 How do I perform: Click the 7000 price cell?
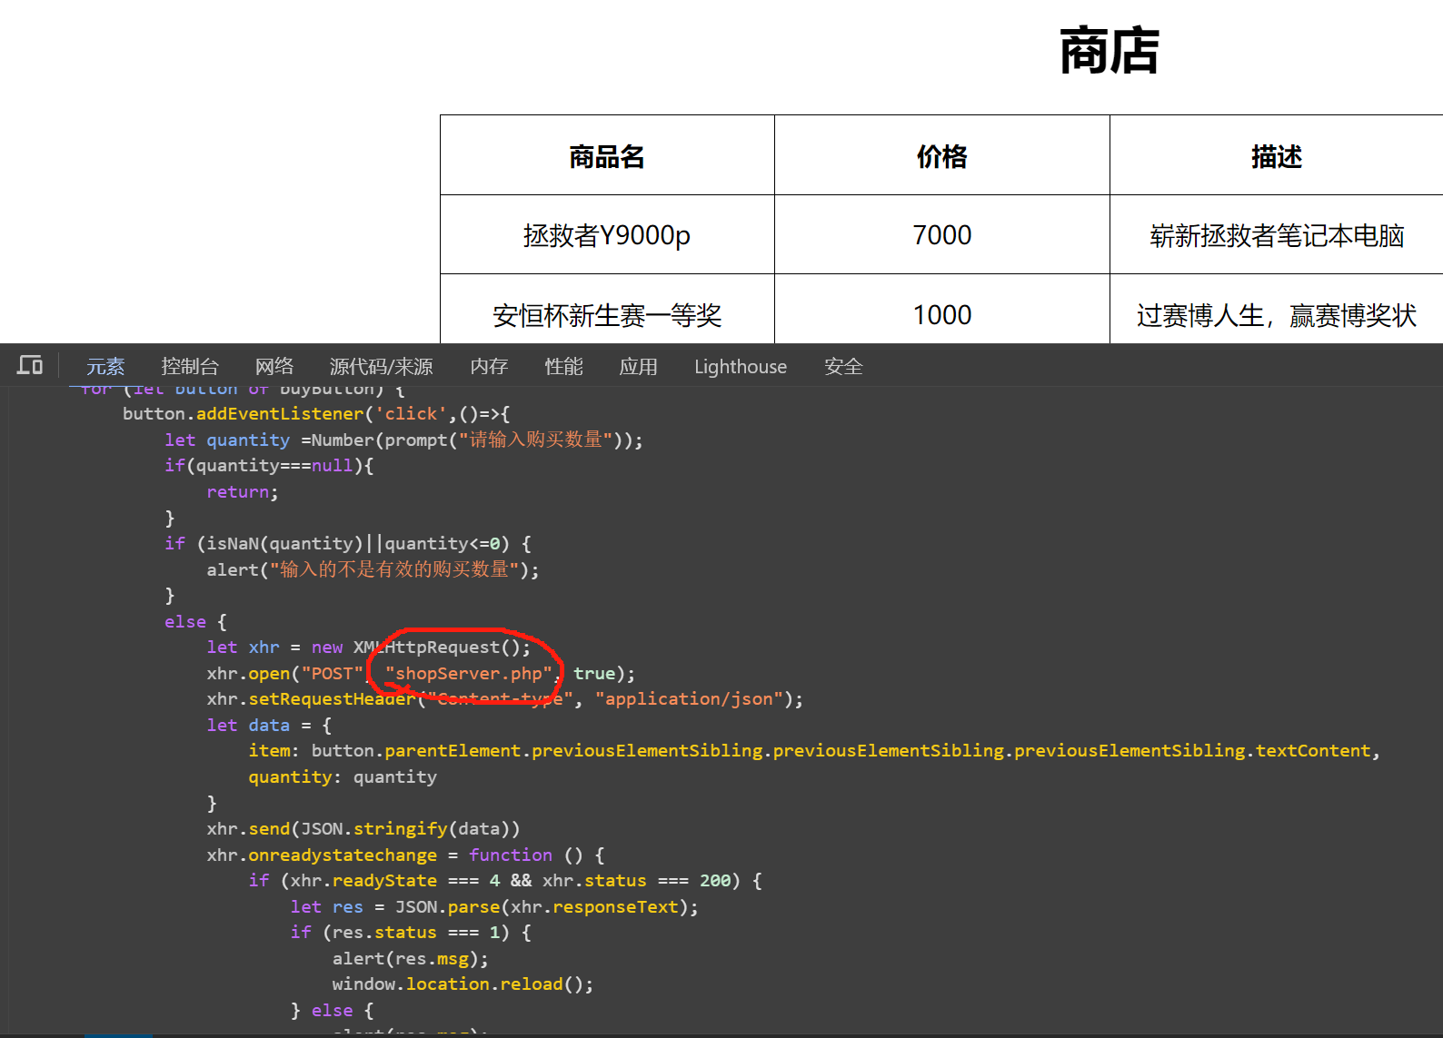tap(941, 235)
